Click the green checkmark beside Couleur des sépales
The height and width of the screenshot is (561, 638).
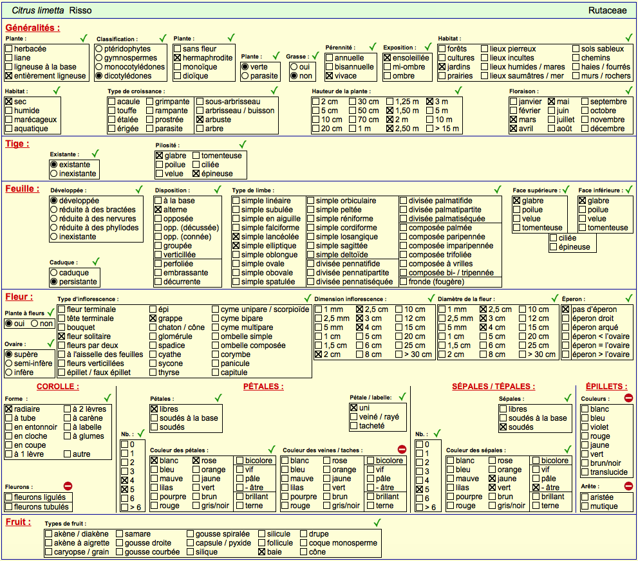point(568,449)
